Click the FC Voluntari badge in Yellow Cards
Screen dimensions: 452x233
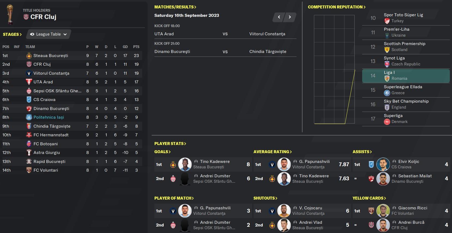coord(371,211)
